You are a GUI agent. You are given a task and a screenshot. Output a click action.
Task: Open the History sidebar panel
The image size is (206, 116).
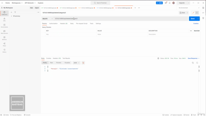coord(4,51)
